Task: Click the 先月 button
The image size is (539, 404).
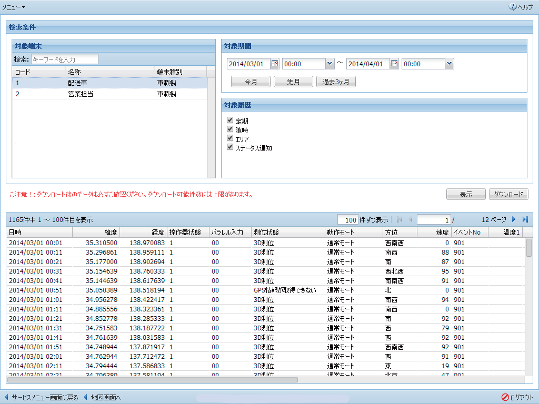Action: [293, 82]
